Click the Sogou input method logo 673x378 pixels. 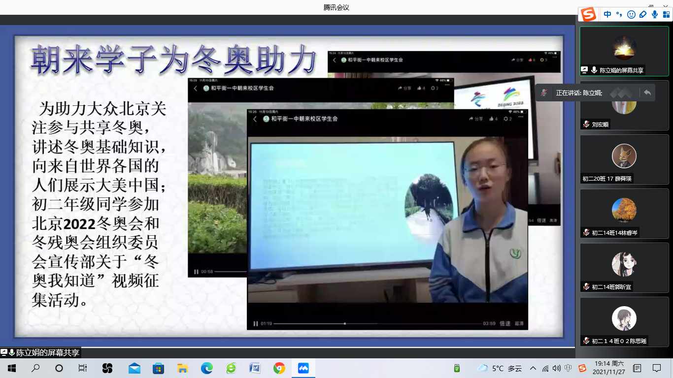pos(588,14)
